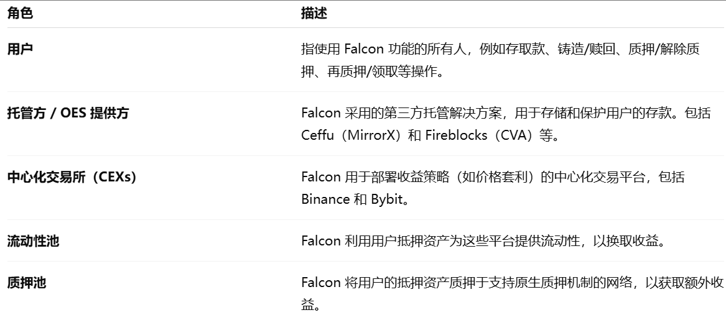The width and height of the screenshot is (726, 315).
Task: Click the 角色 column header
Action: (x=20, y=14)
